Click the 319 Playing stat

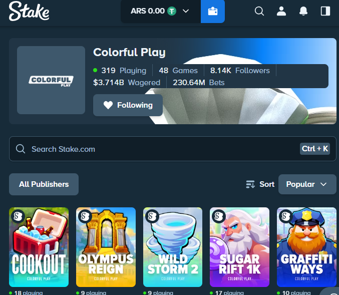(x=120, y=71)
